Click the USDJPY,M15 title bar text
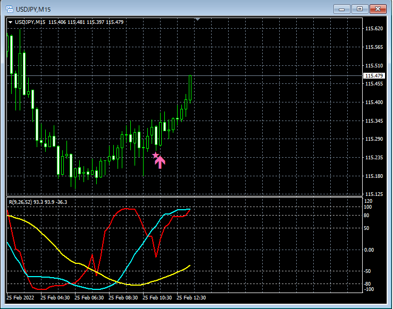This screenshot has height=309, width=393. click(x=34, y=10)
